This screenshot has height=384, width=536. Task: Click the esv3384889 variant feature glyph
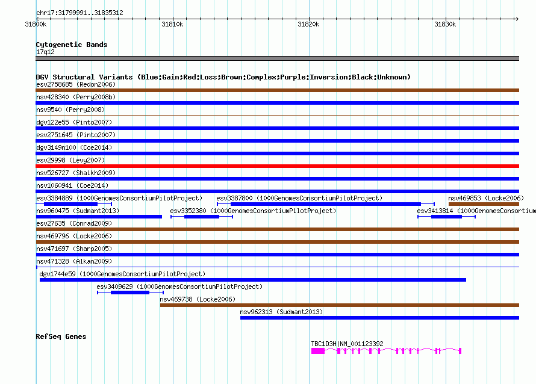point(74,204)
